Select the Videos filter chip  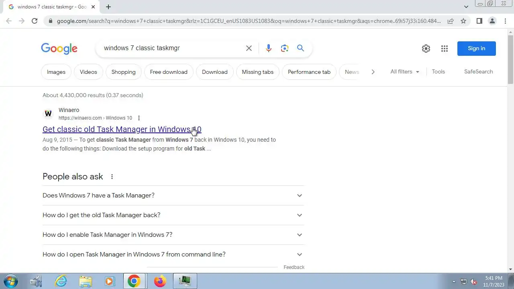click(88, 72)
